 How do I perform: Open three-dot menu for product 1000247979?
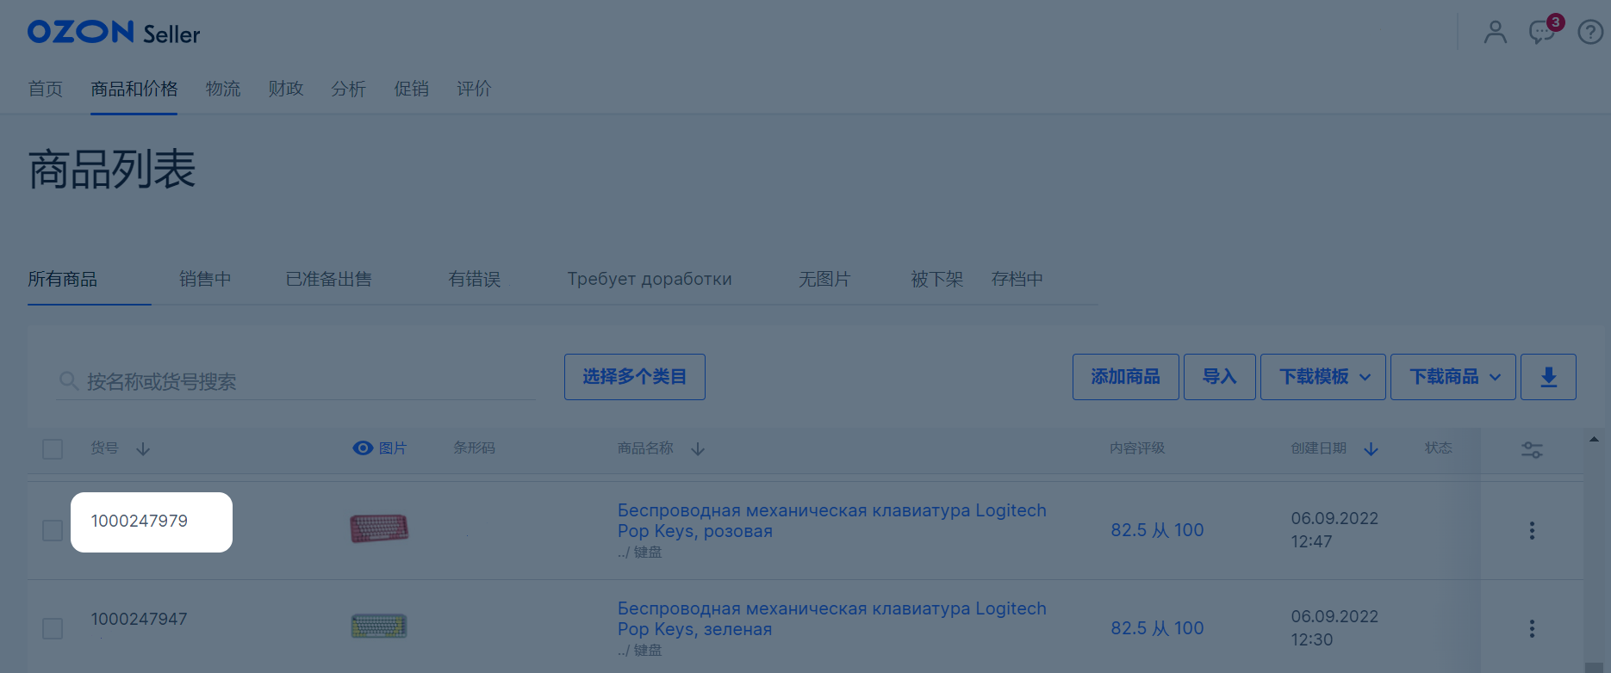(x=1532, y=530)
